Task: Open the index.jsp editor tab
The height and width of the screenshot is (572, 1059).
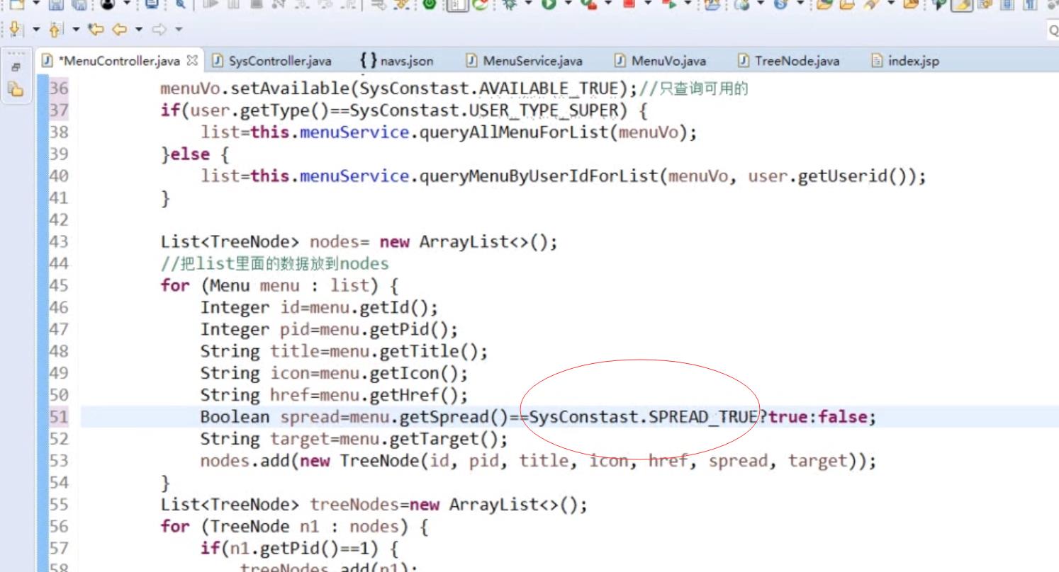Action: pyautogui.click(x=905, y=61)
